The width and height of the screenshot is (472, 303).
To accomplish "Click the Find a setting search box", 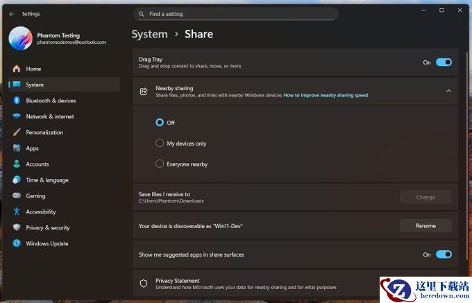I will (x=236, y=14).
